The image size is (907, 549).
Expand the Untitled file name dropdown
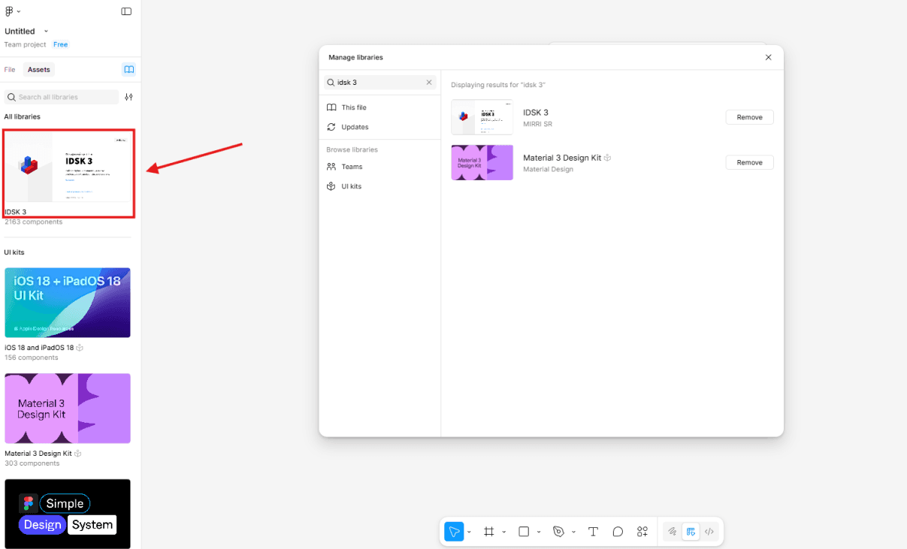pos(46,32)
